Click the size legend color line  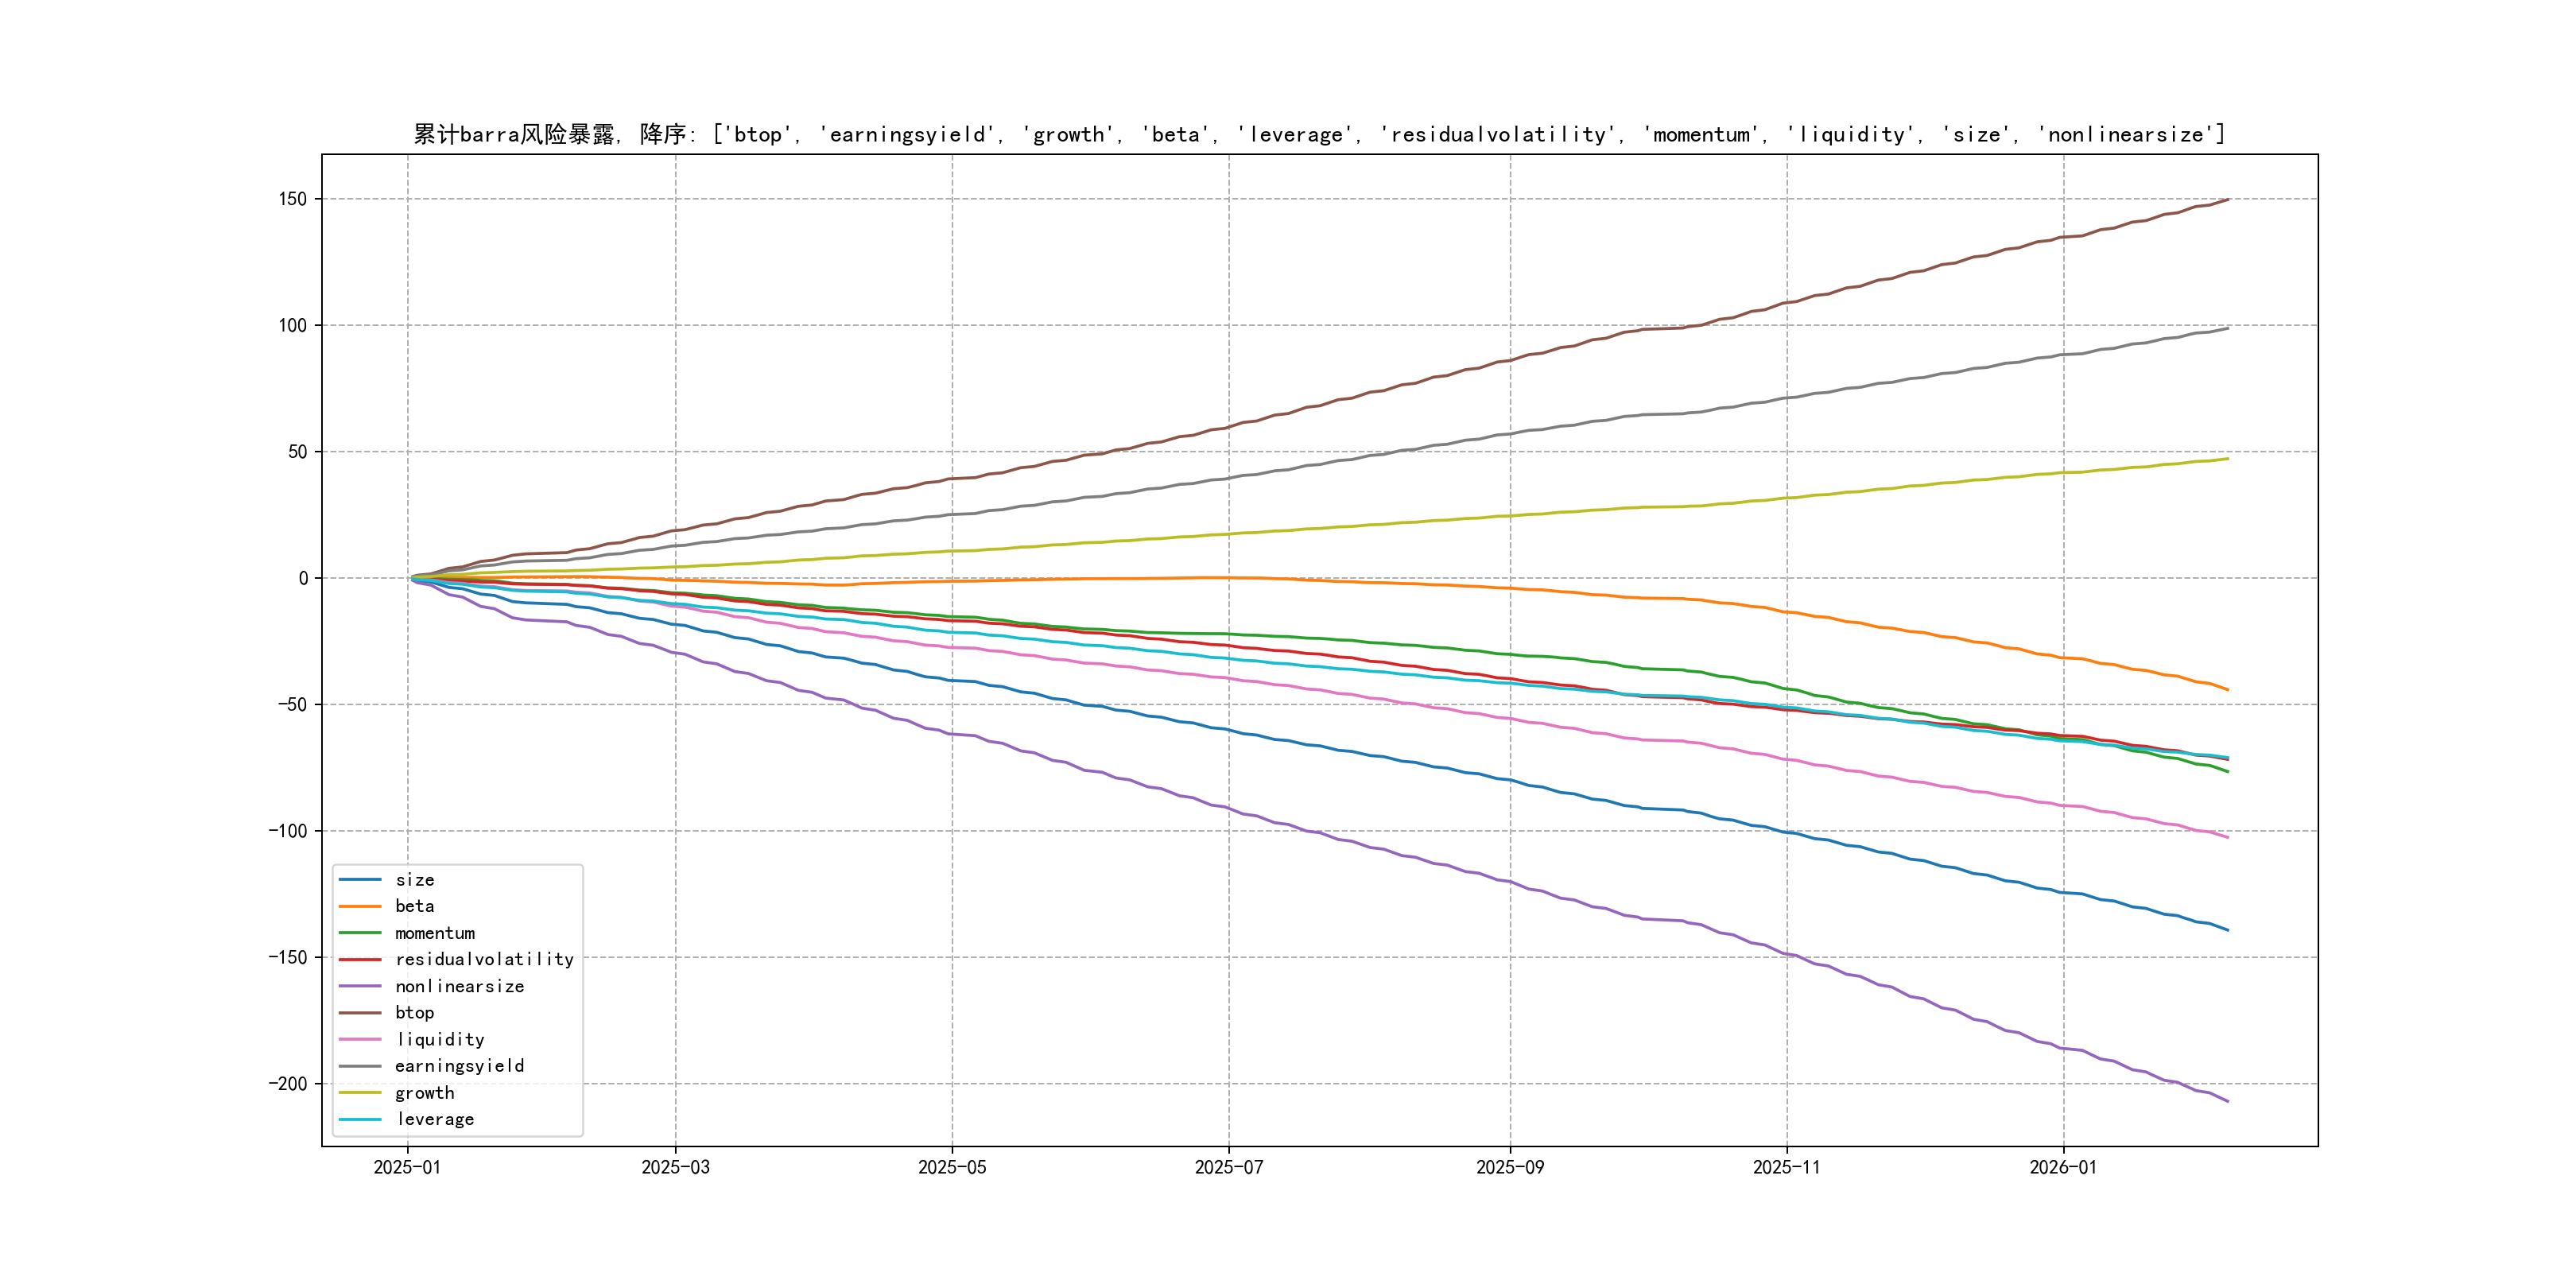(360, 880)
